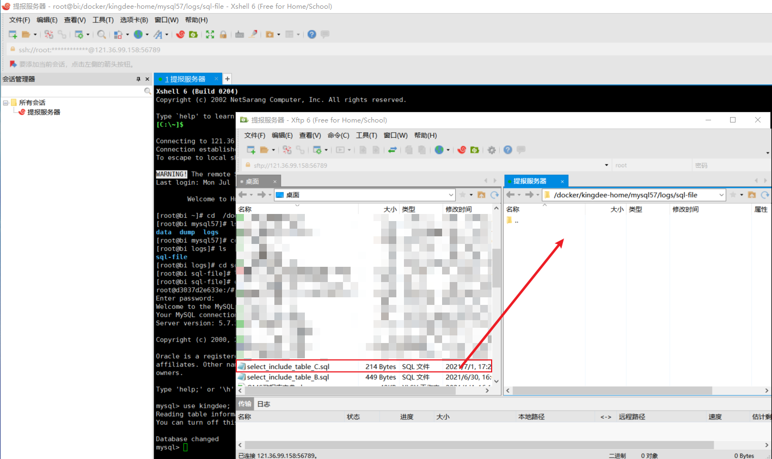
Task: Pin the 会话管理器 panel
Action: coord(138,79)
